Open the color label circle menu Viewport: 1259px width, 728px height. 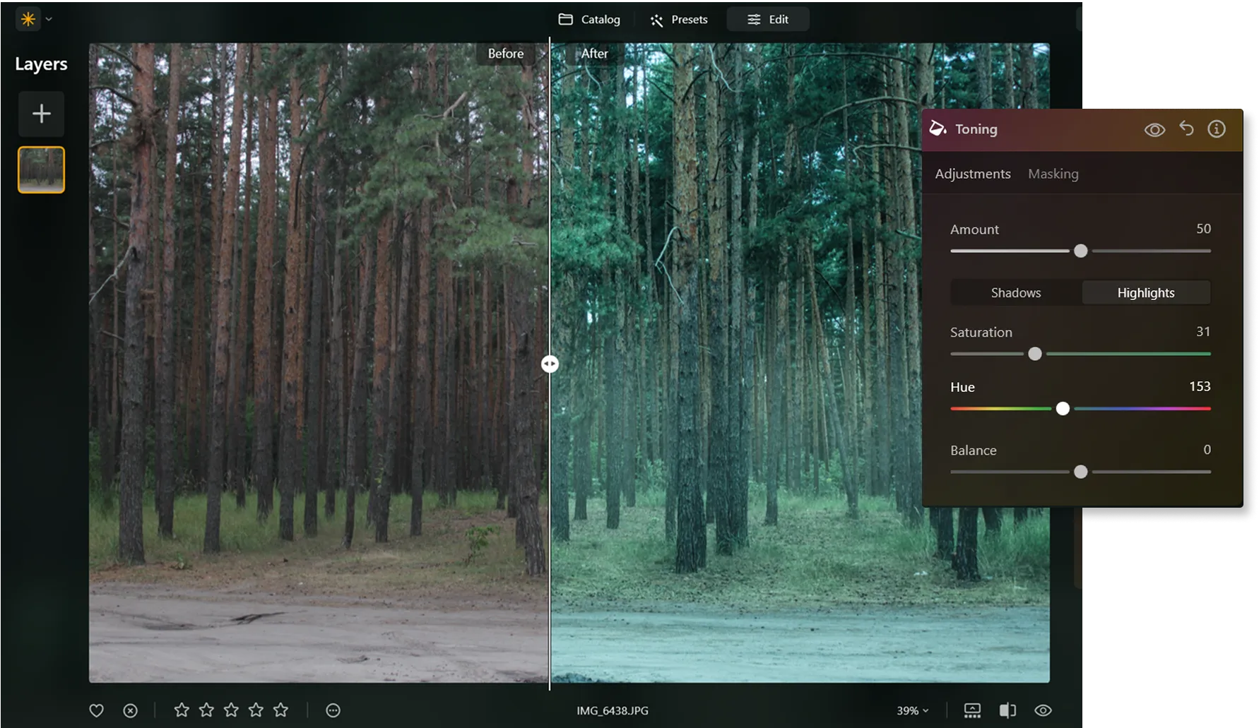coord(333,710)
